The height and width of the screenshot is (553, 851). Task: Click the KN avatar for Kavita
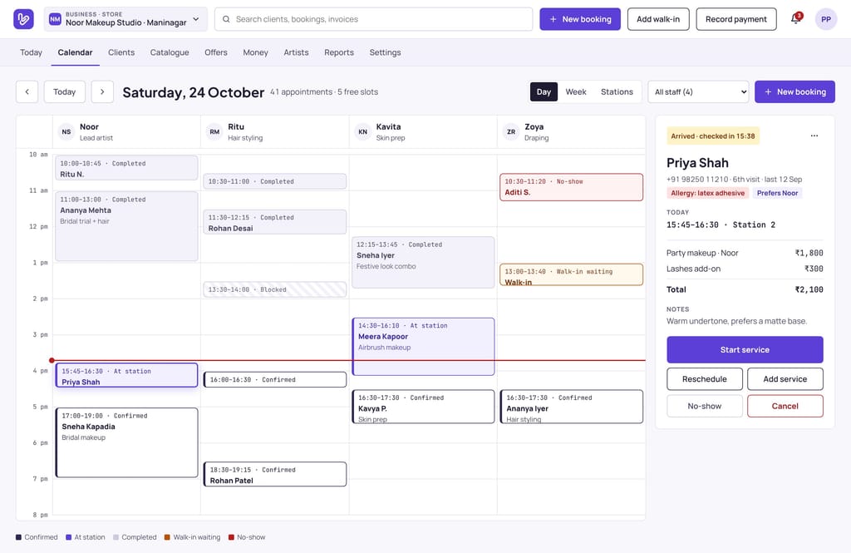[x=362, y=132]
